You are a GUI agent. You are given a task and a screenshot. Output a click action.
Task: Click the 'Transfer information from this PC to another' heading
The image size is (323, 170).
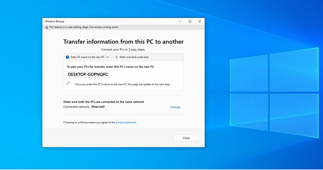[x=123, y=42]
